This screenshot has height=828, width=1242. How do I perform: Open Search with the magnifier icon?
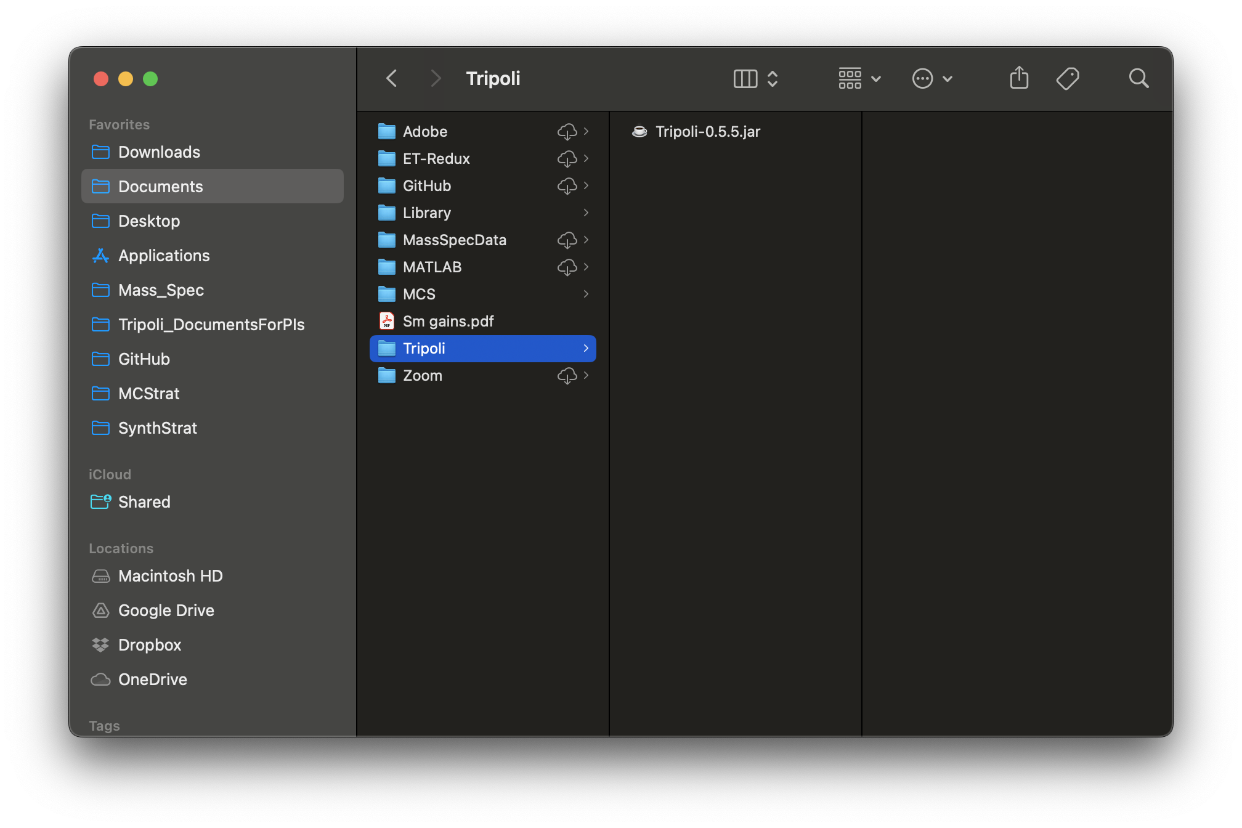click(1138, 78)
